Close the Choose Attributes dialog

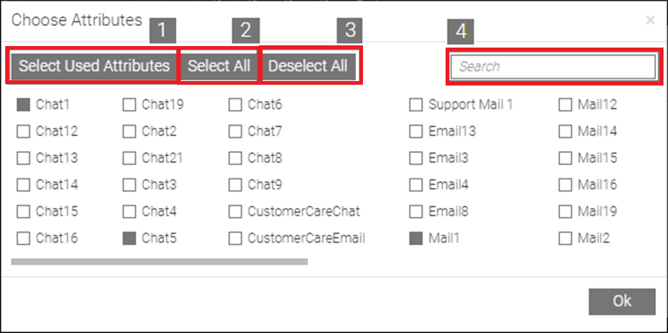click(x=650, y=21)
